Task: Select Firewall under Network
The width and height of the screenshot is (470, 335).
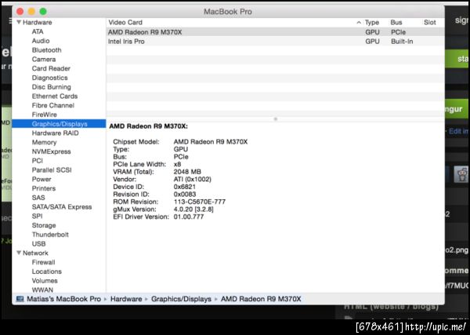Action: click(43, 262)
